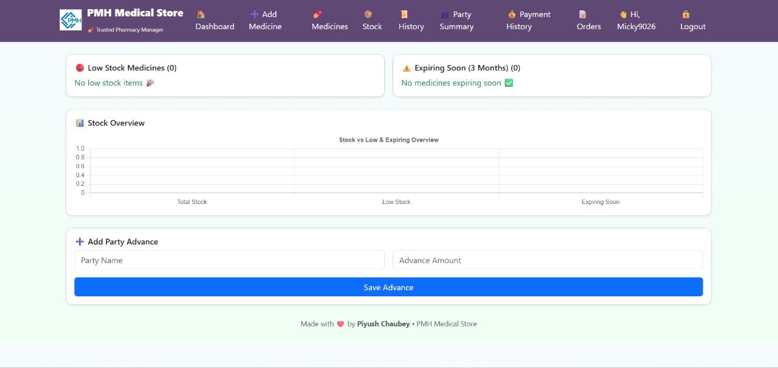Click the people icon beside Party Summary
Image resolution: width=778 pixels, height=368 pixels.
[x=445, y=15]
